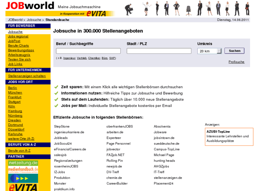The width and height of the screenshot is (255, 191).
Task: Click the JOBworld logo
Action: (x=30, y=6)
